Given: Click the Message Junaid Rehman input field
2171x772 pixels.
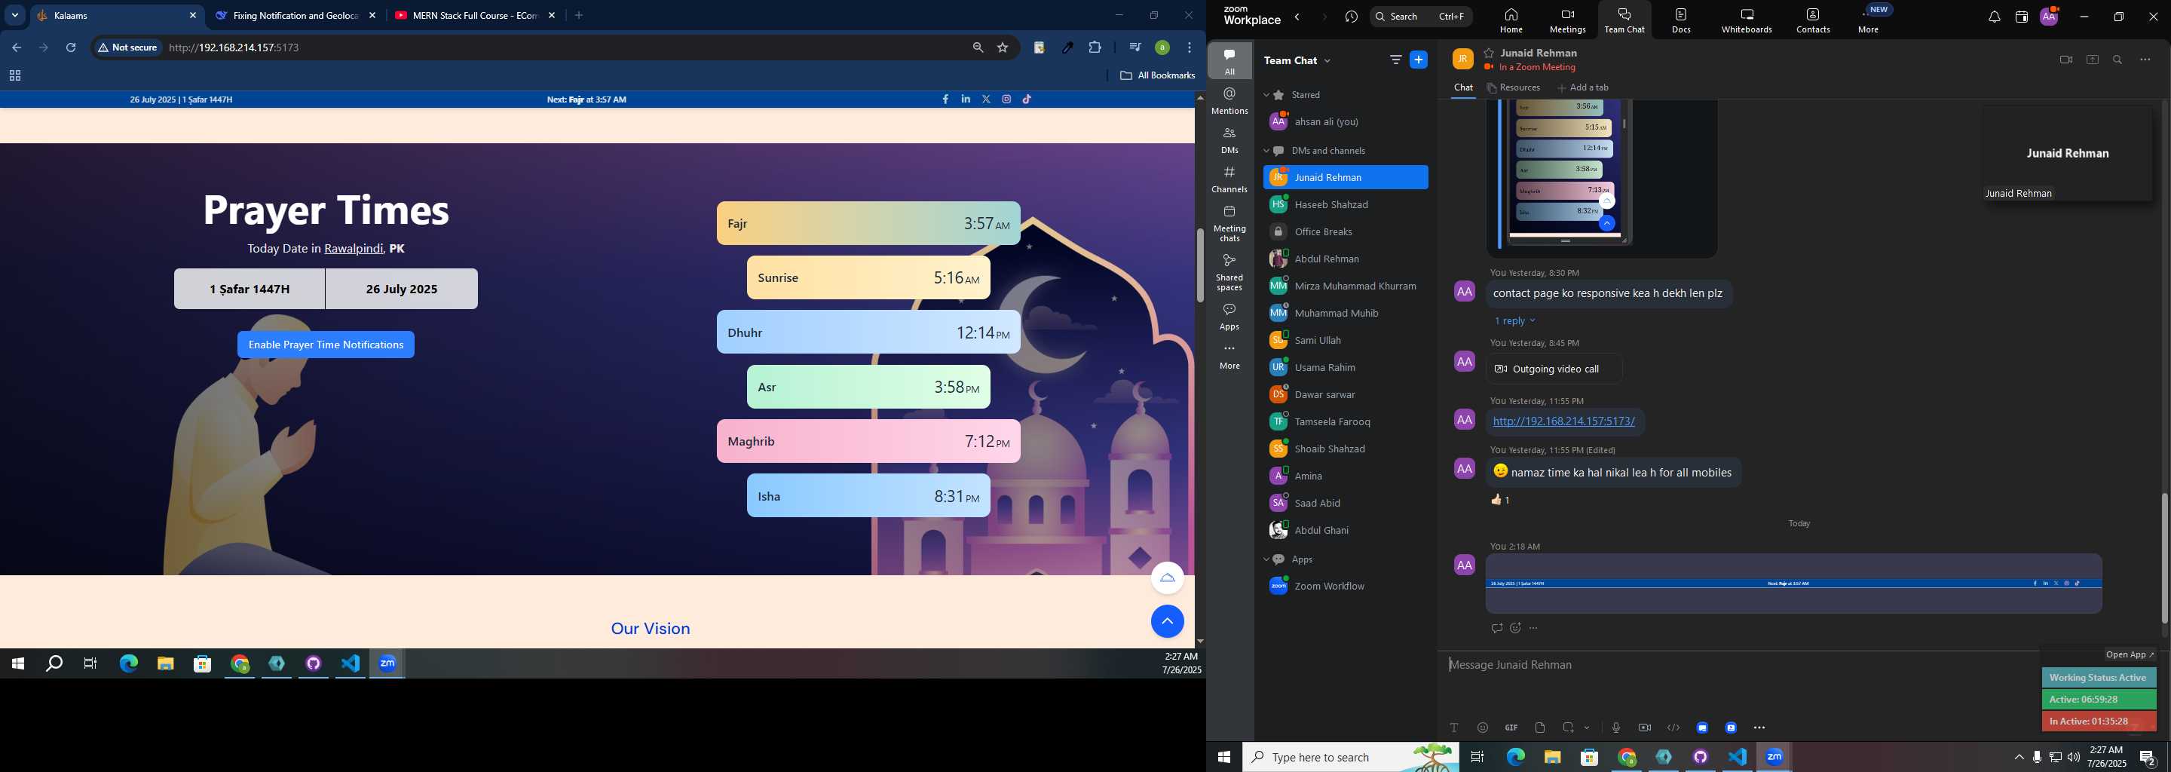Looking at the screenshot, I should pos(1740,666).
